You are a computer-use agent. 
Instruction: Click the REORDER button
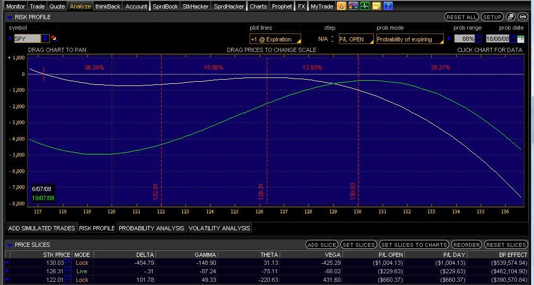pos(466,245)
